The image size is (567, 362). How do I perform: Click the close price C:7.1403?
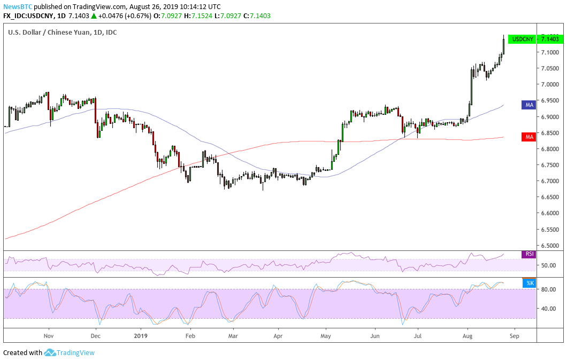(x=257, y=16)
